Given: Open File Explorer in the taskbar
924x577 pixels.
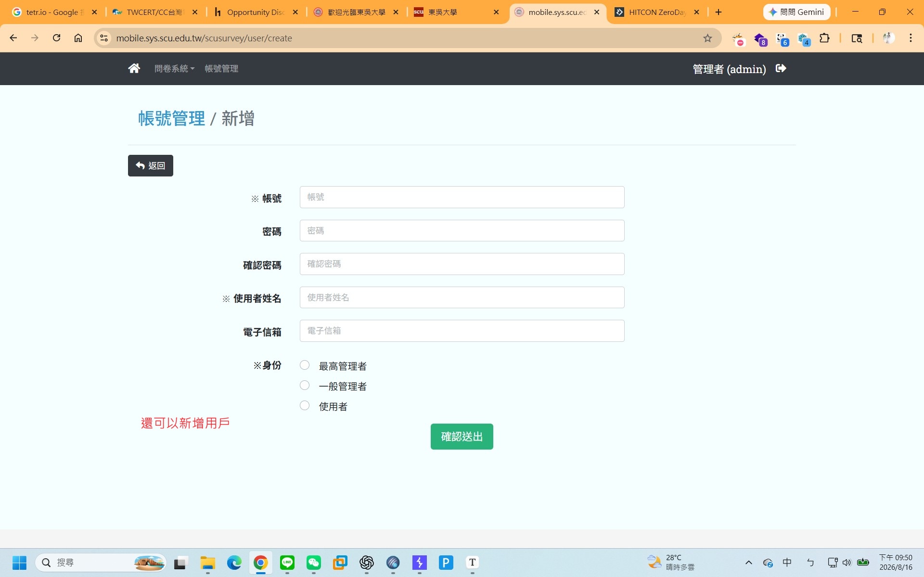Looking at the screenshot, I should 207,562.
